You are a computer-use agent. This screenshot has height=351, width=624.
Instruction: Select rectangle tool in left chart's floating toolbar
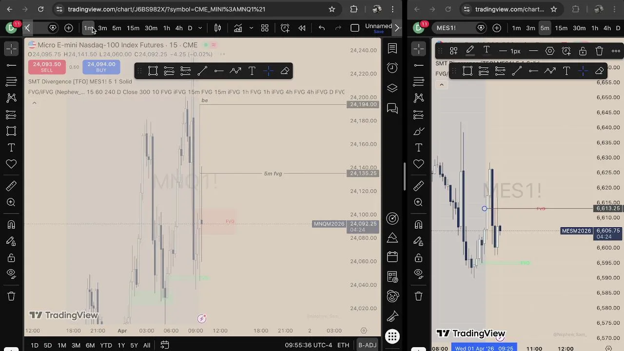click(x=153, y=71)
